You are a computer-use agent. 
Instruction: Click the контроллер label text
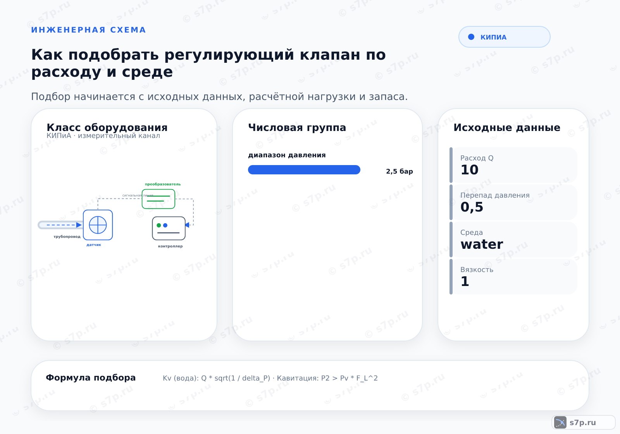[170, 246]
